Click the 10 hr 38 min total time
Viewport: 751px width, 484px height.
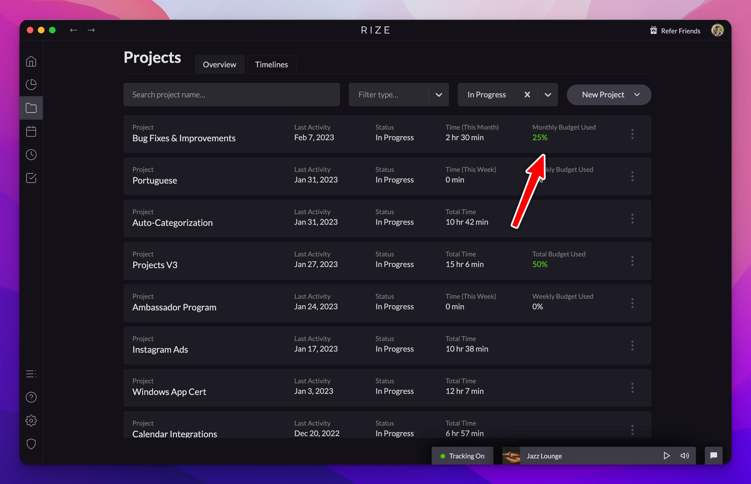coord(467,349)
